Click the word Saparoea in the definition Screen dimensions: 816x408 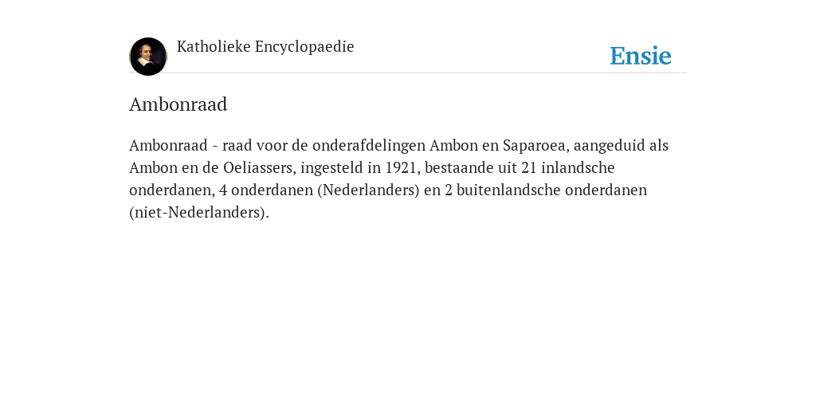[x=533, y=145]
